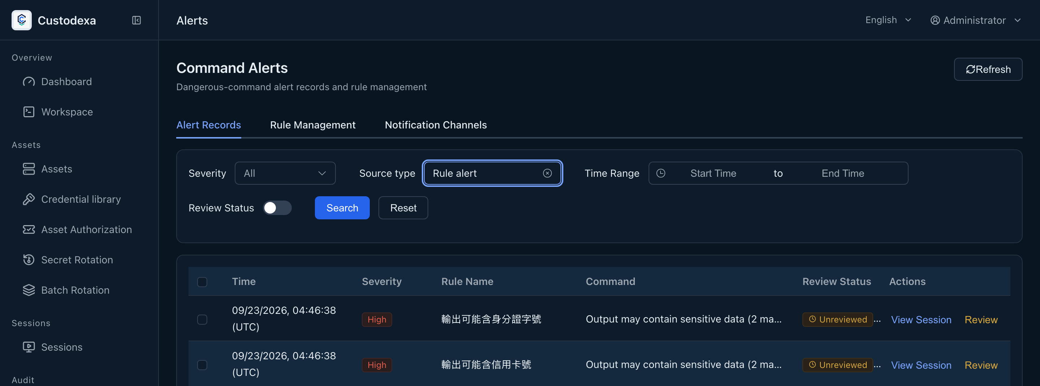Click the Time column header

pyautogui.click(x=243, y=281)
